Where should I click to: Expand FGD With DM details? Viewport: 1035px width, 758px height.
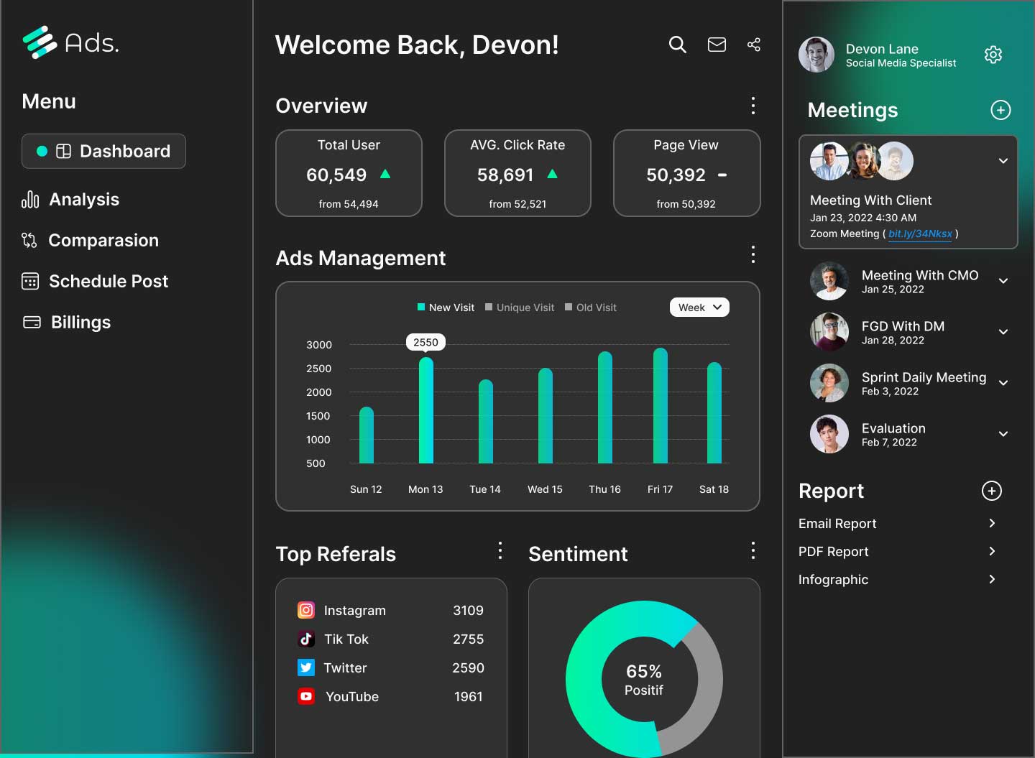(x=1003, y=332)
